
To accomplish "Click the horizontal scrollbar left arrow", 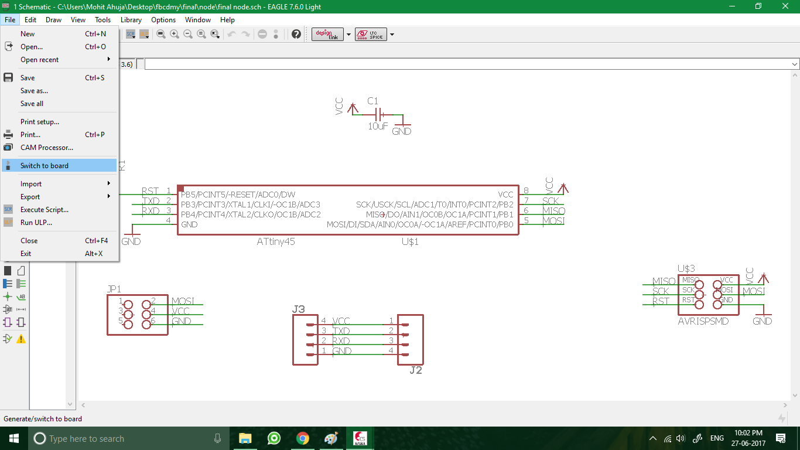I will (x=84, y=405).
